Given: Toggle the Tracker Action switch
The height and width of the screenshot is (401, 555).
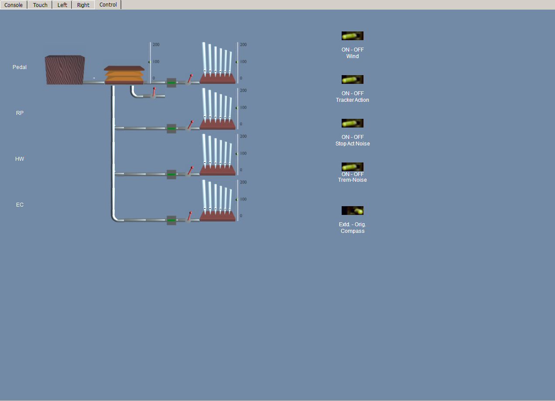Looking at the screenshot, I should click(352, 80).
